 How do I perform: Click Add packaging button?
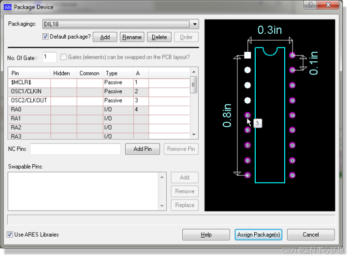(x=105, y=37)
